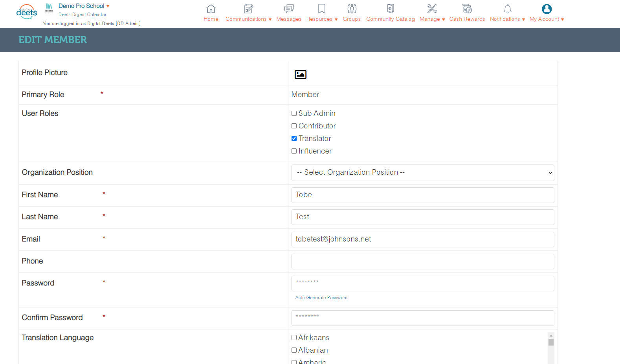The width and height of the screenshot is (620, 364).
Task: Click the 'Member' primary role value text
Action: pyautogui.click(x=305, y=95)
